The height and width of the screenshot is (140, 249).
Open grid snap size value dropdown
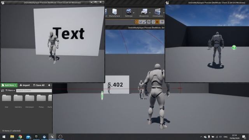click(x=162, y=22)
